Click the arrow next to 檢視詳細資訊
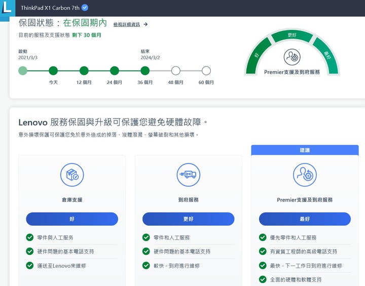The height and width of the screenshot is (286, 365). point(145,24)
